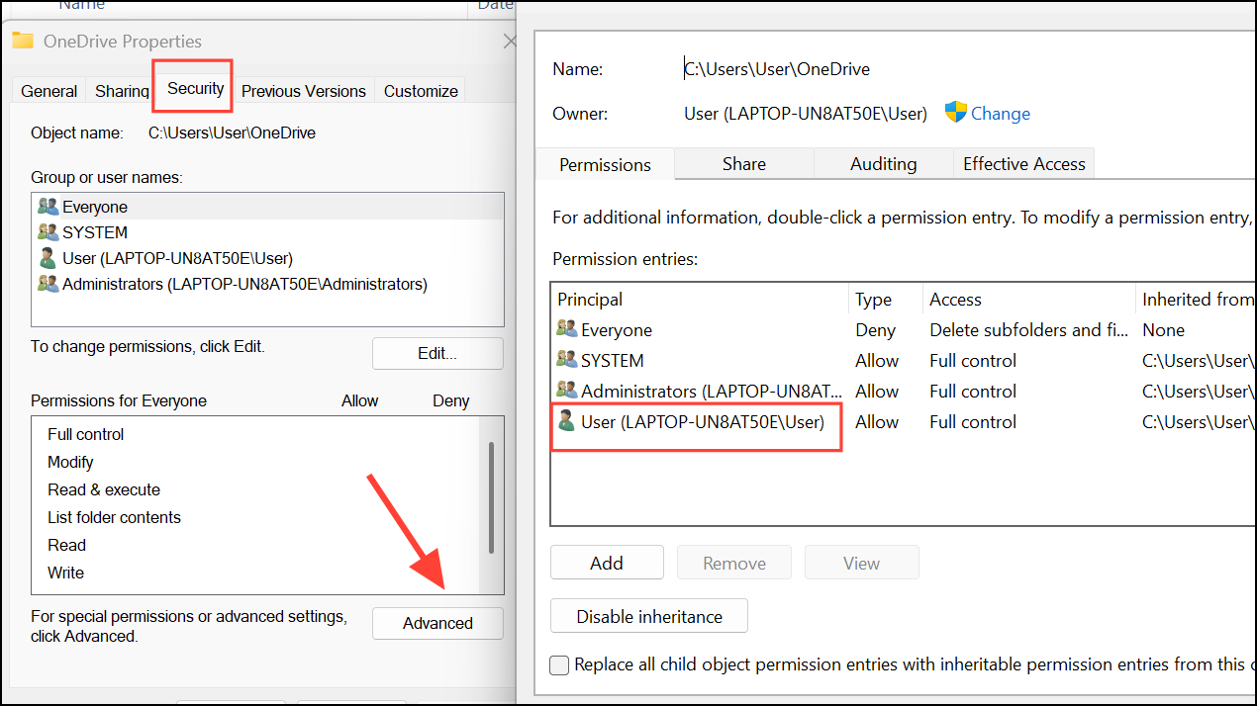Enable the Allow checkbox for Full control
Viewport: 1257px width, 706px height.
point(359,434)
